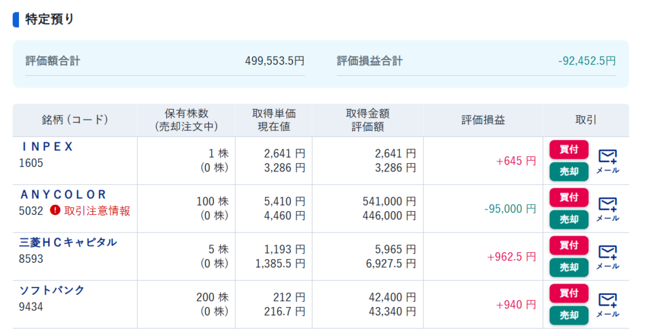Open the ANYCOLOR stock name link
The height and width of the screenshot is (336, 646).
pyautogui.click(x=64, y=195)
